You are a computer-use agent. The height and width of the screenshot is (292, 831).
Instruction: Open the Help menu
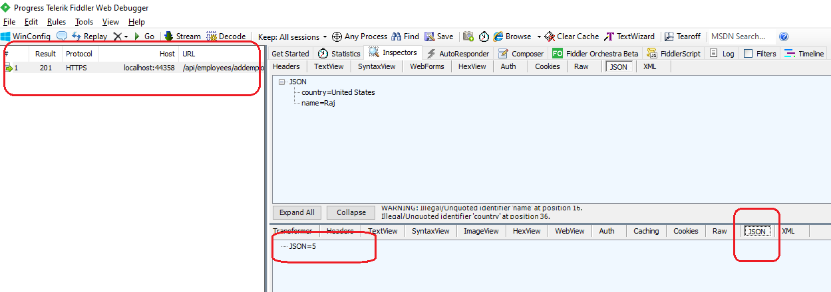click(136, 22)
